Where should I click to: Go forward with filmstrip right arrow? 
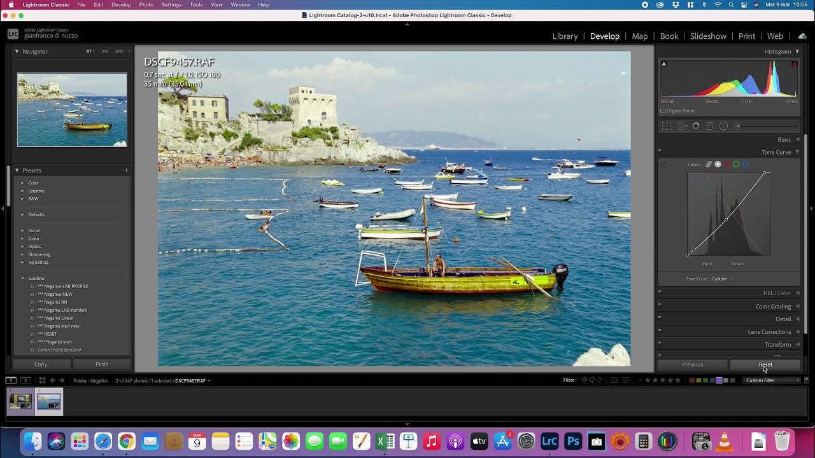pyautogui.click(x=62, y=380)
